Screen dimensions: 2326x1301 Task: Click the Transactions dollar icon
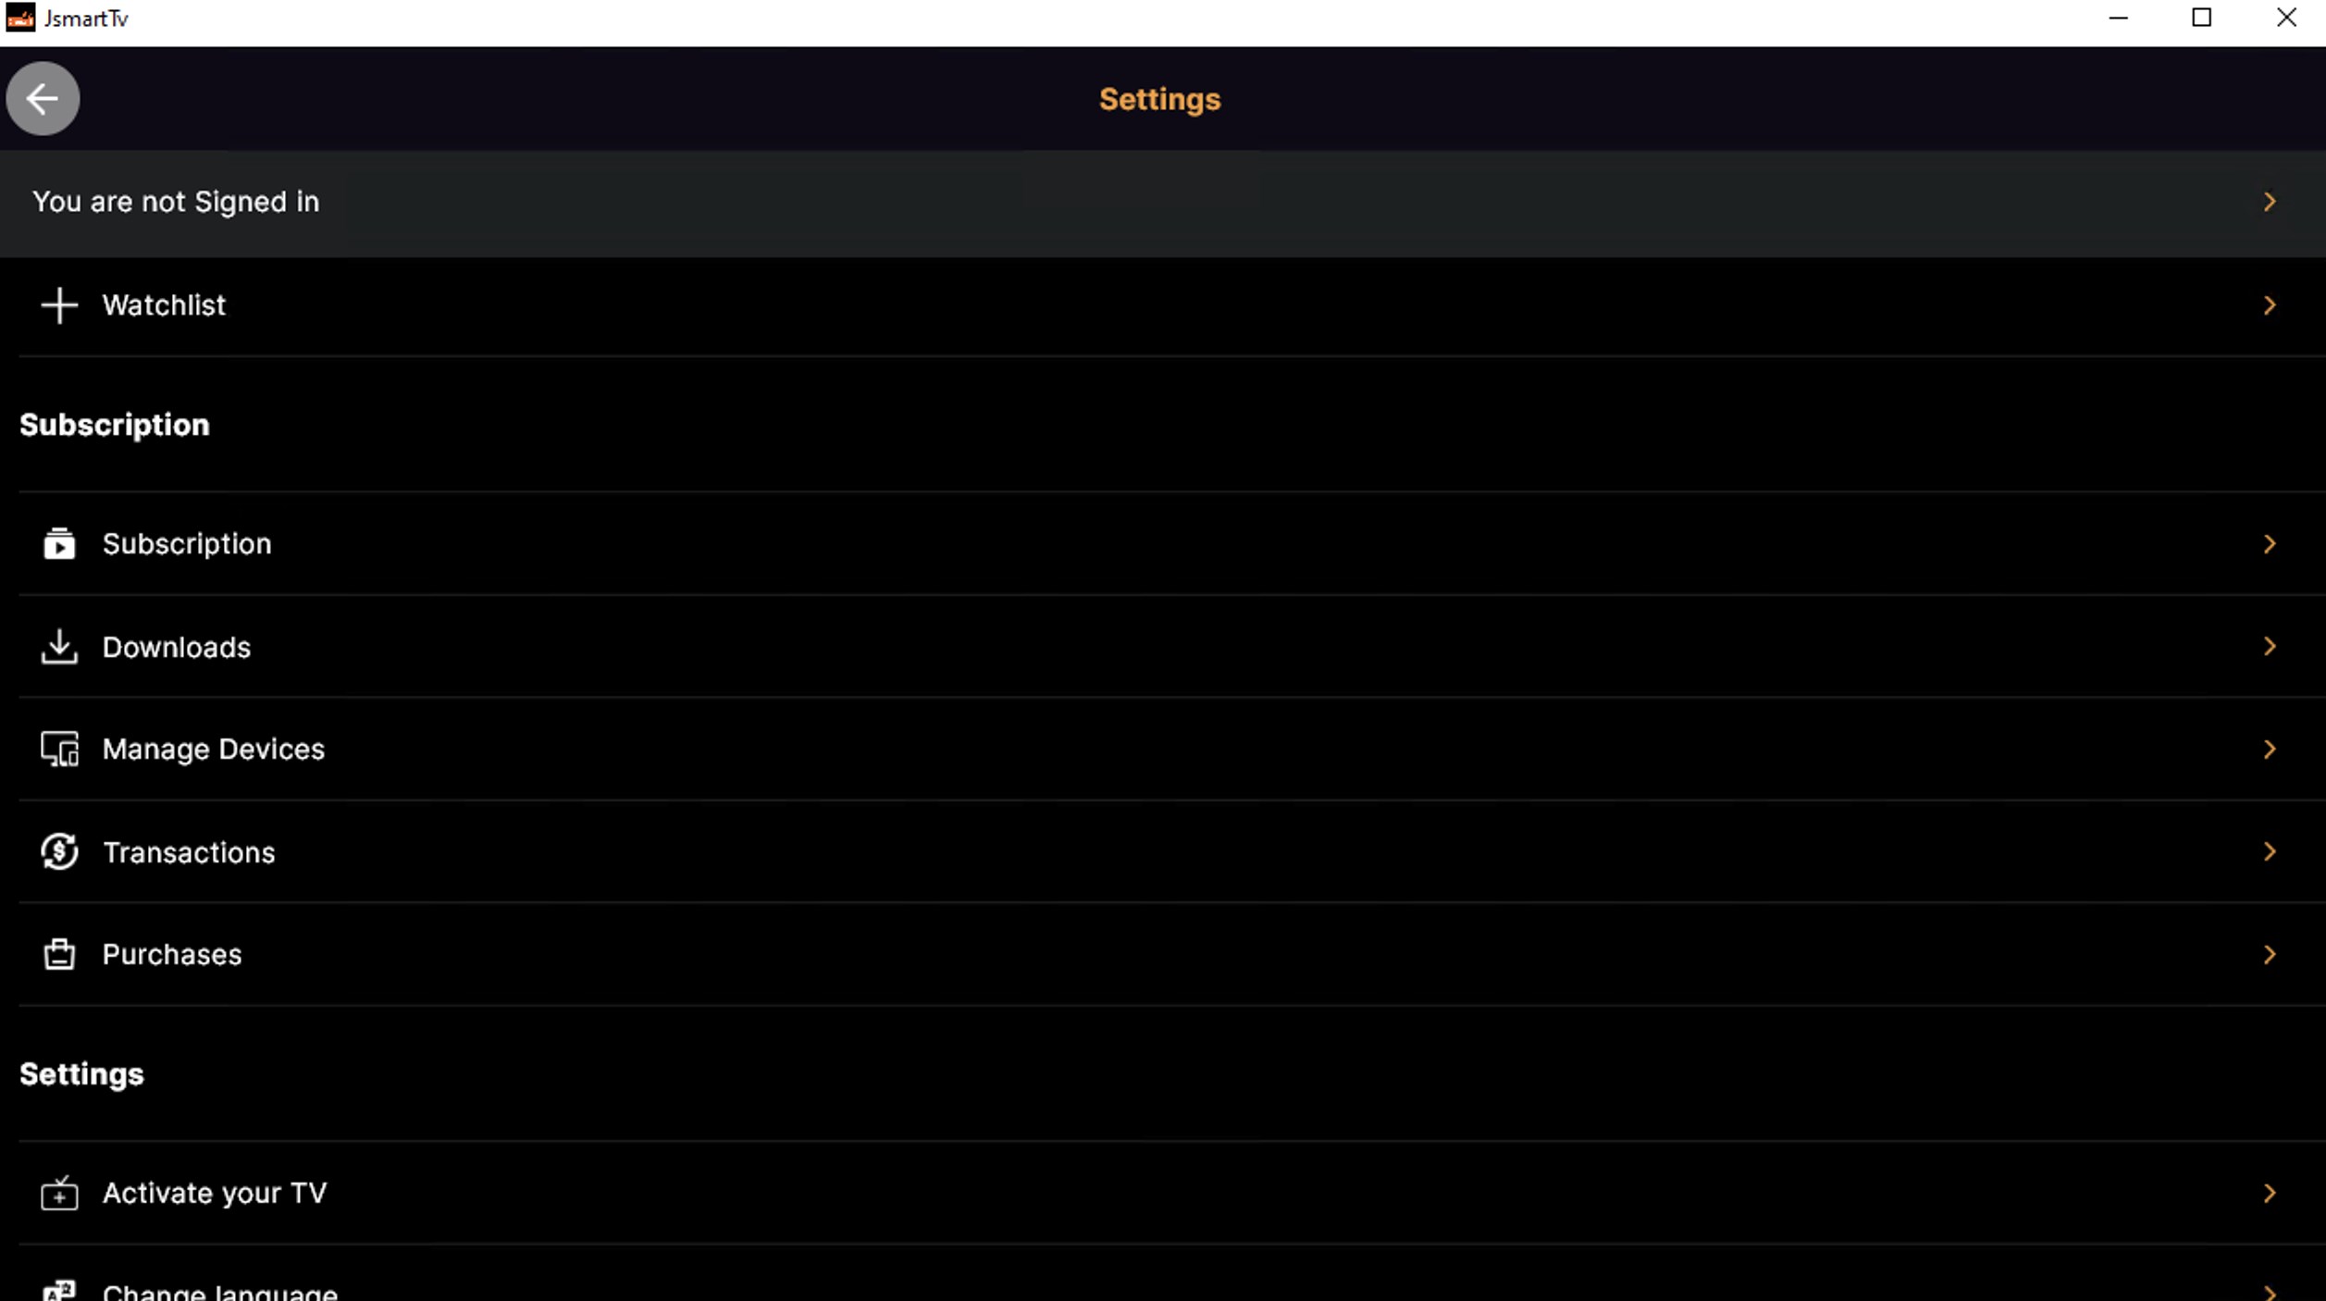[59, 851]
